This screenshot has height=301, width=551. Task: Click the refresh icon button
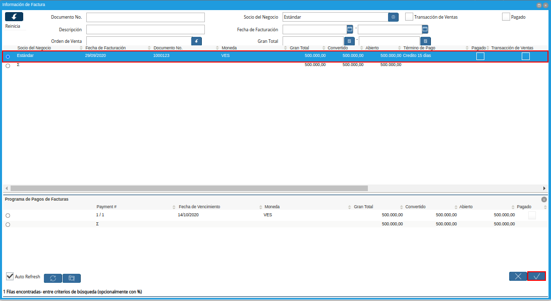53,278
